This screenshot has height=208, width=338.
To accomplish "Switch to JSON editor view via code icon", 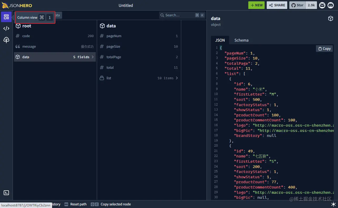I will [x=6, y=28].
